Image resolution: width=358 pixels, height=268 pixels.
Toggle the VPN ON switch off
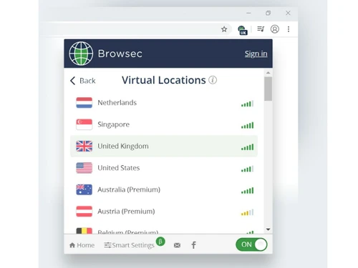point(251,244)
